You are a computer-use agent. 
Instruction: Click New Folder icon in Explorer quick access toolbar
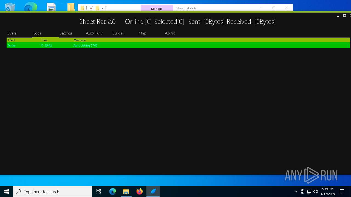tap(97, 8)
